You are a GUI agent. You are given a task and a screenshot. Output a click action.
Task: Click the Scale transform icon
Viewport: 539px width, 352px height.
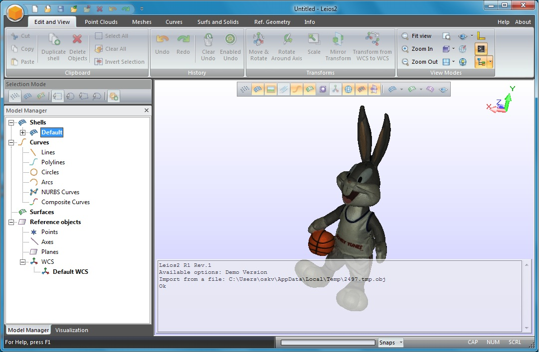314,39
